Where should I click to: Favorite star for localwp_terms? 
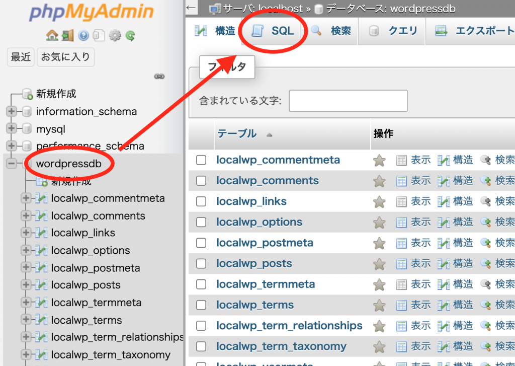(379, 306)
